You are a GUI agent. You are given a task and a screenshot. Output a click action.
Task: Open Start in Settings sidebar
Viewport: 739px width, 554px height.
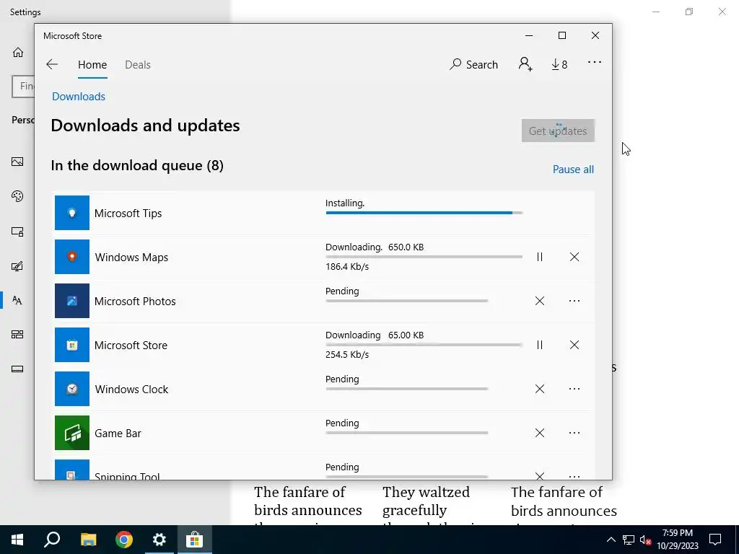[x=17, y=335]
